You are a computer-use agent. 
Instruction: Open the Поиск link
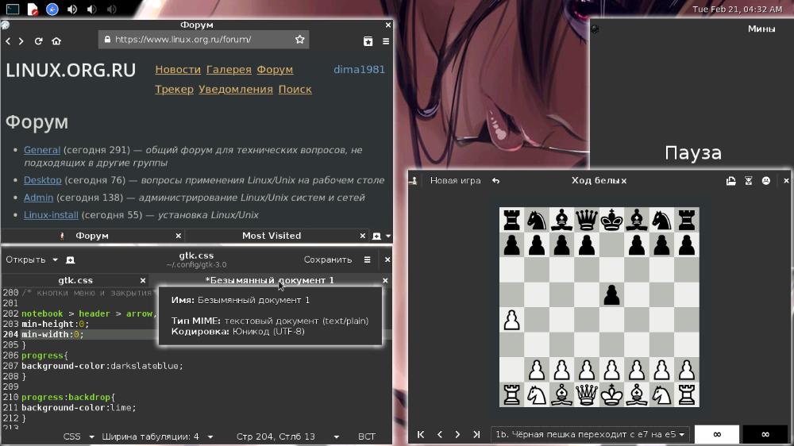pyautogui.click(x=295, y=89)
